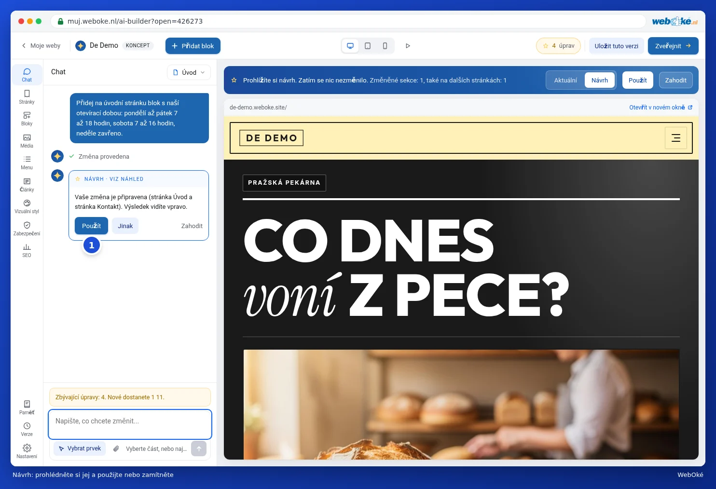Click the send message arrow button
716x489 pixels.
(x=199, y=448)
